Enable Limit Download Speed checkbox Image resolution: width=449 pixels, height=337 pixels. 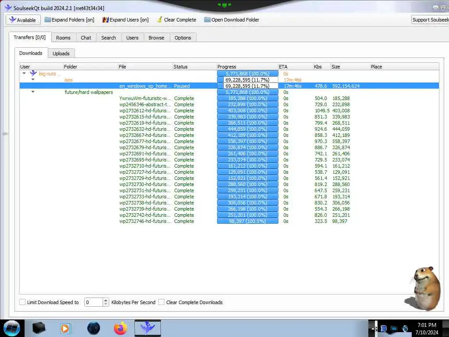pyautogui.click(x=22, y=302)
